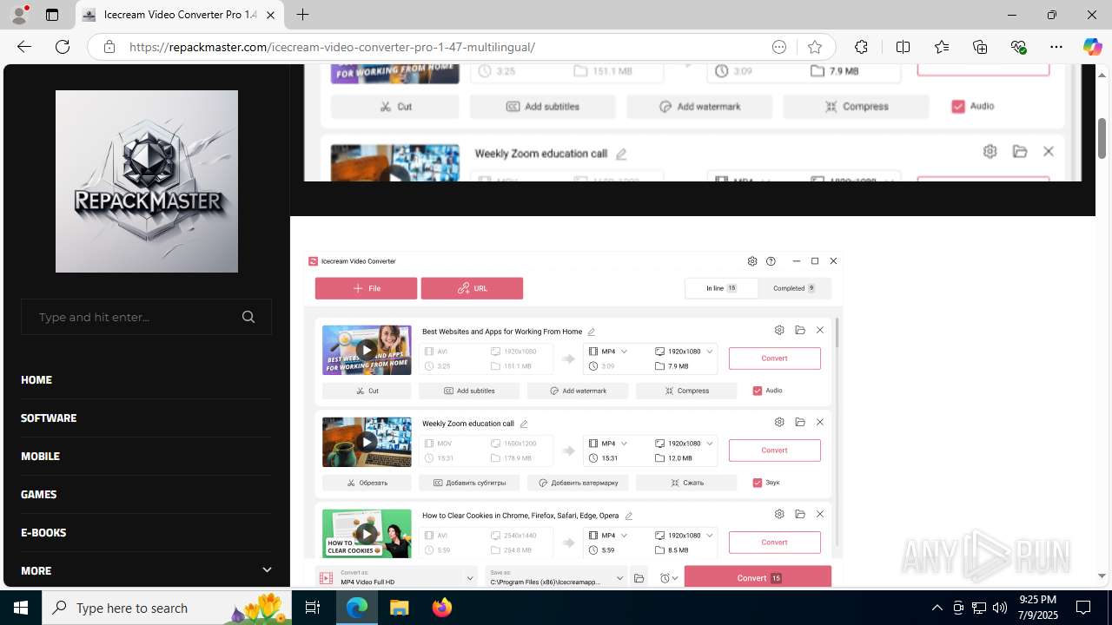Remove Best Websites video from list
Image resolution: width=1112 pixels, height=625 pixels.
(x=820, y=330)
